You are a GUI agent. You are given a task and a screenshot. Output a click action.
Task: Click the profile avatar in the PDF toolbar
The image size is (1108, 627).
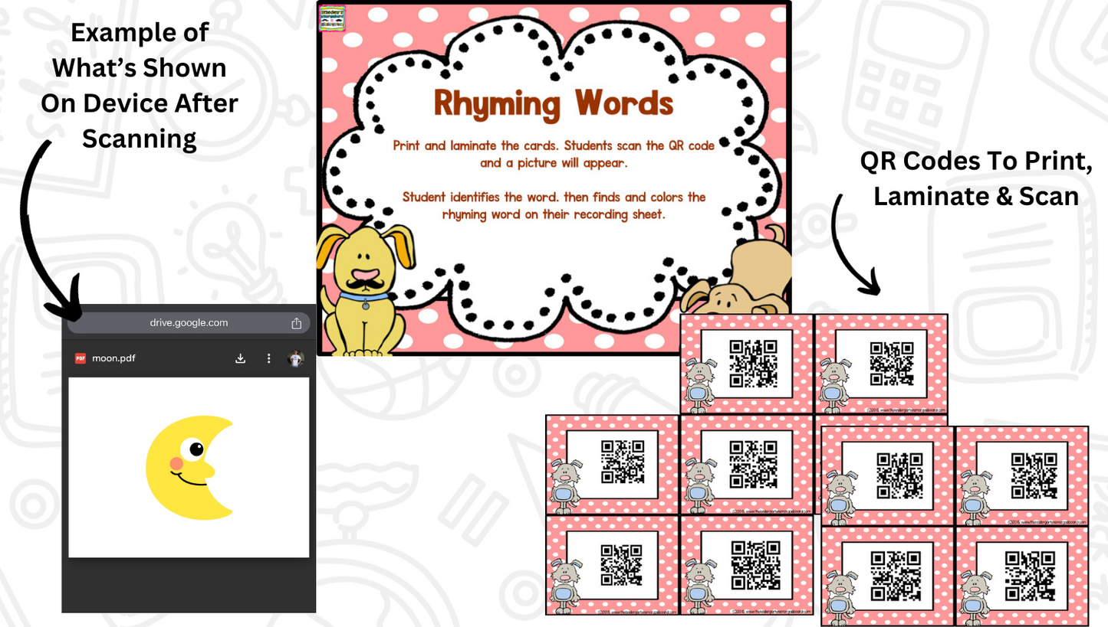pos(295,358)
